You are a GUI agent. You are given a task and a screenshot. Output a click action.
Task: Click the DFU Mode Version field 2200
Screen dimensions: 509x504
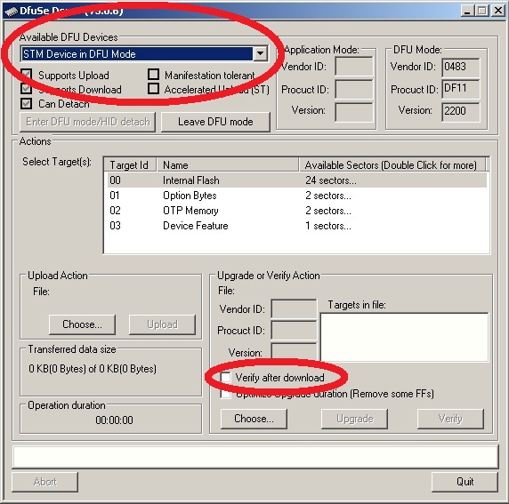pos(461,112)
